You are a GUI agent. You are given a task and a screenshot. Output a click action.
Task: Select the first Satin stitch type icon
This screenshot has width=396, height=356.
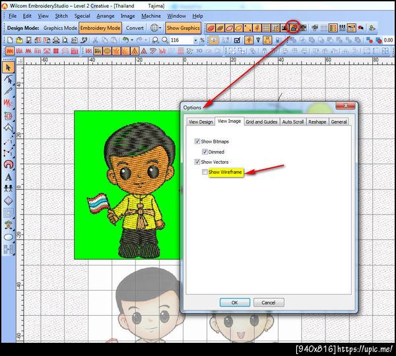[10, 52]
